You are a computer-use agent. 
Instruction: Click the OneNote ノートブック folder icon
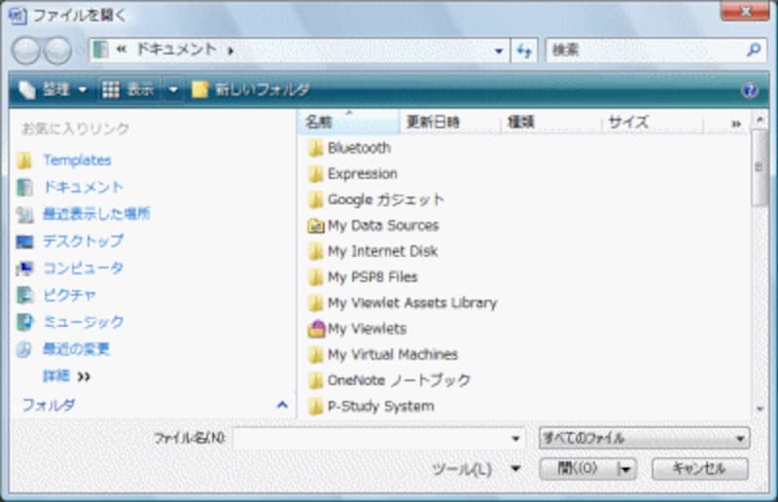point(315,380)
